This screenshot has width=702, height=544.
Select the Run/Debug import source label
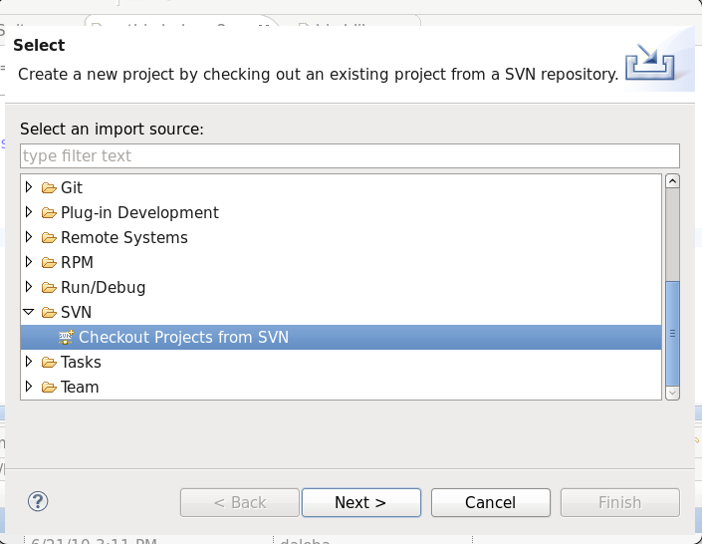tap(103, 288)
